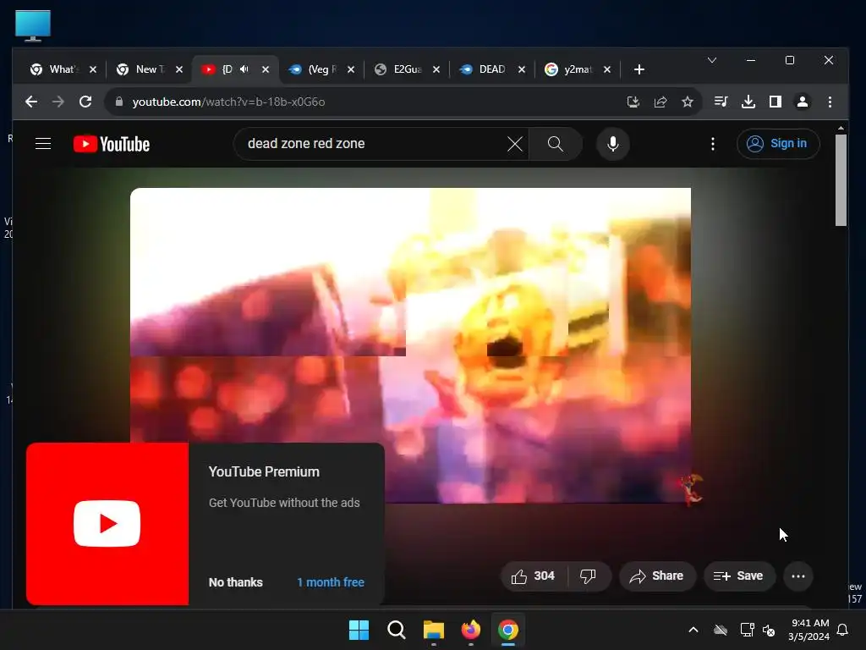The height and width of the screenshot is (650, 866).
Task: Show hidden system tray icons
Action: [693, 630]
